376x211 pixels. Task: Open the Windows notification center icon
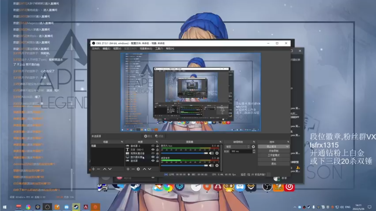[369, 207]
